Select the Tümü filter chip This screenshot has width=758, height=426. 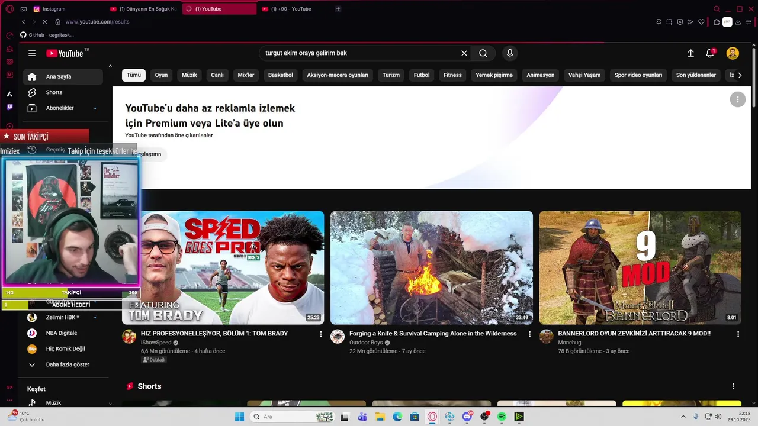[134, 75]
